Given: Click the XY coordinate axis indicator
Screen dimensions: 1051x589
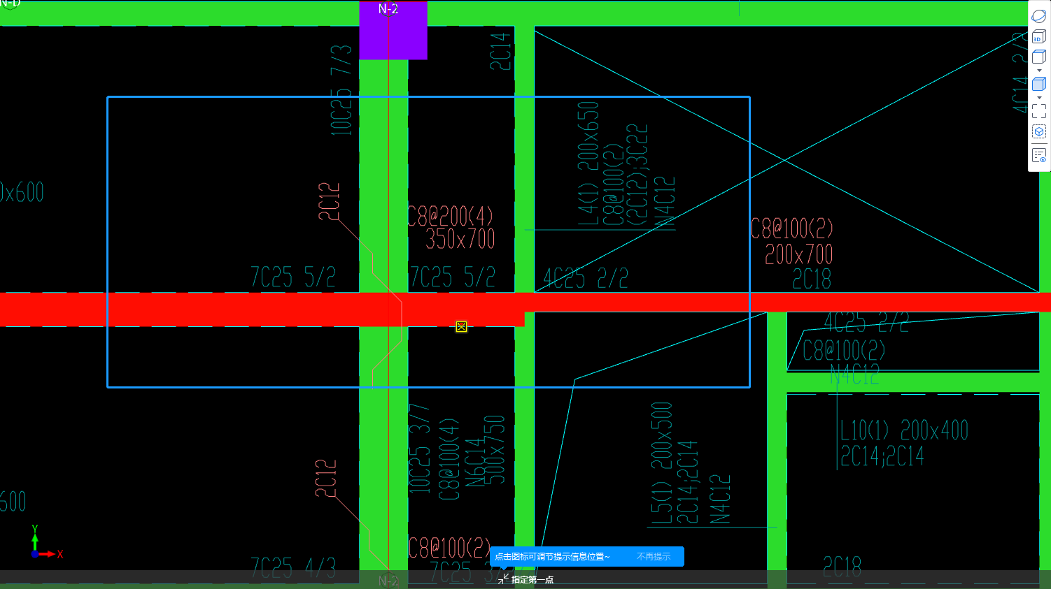Looking at the screenshot, I should click(46, 544).
